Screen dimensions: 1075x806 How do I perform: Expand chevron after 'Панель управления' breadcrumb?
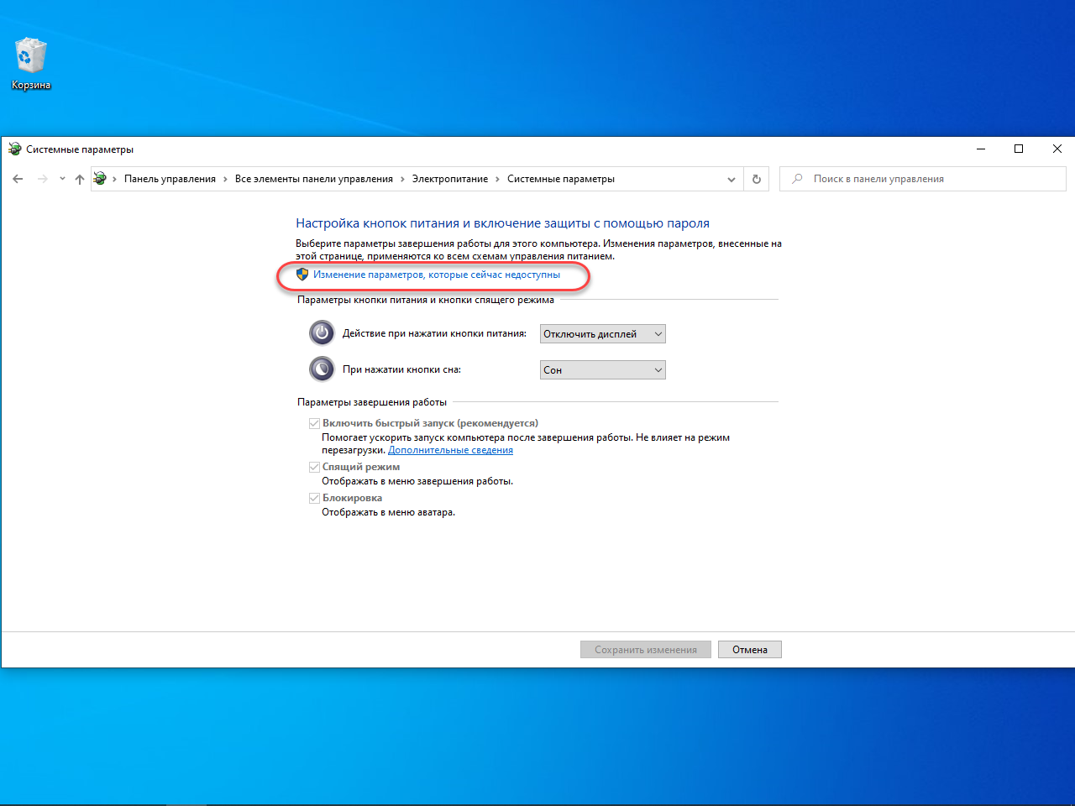point(226,179)
